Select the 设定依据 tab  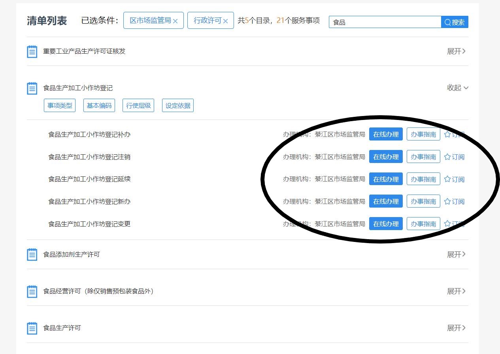178,106
